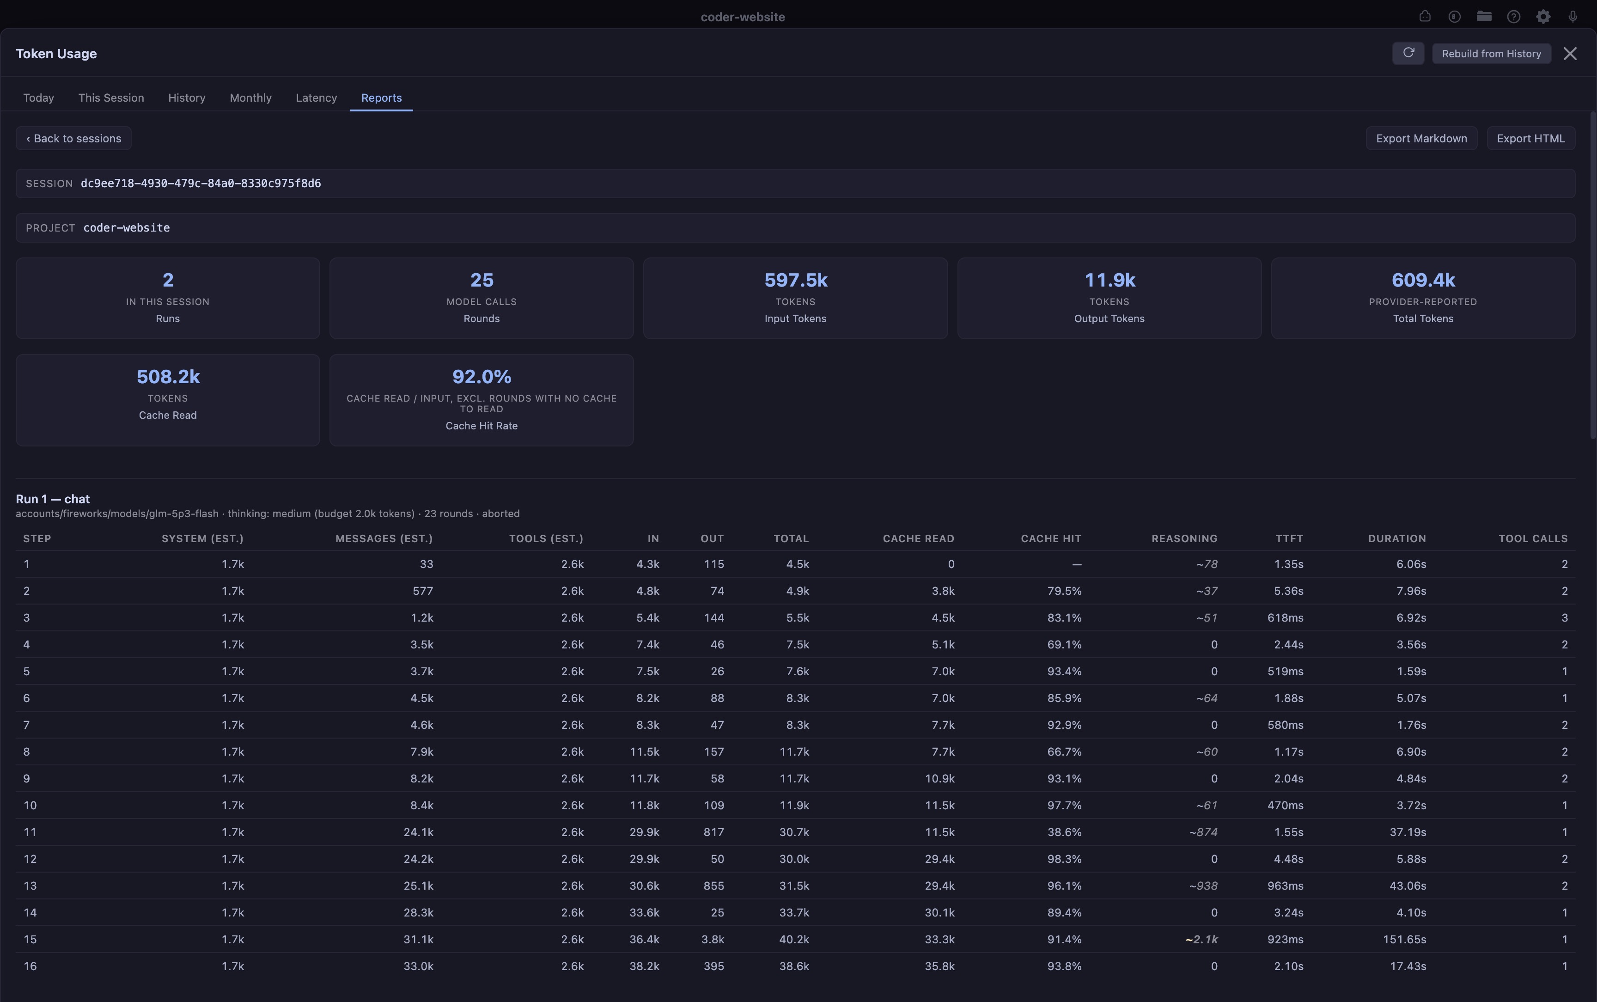Open the settings gear icon
Screen dimensions: 1597x1002
(1543, 17)
